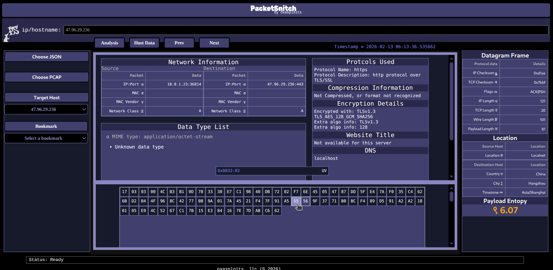Switch to the Host Data tab
Image resolution: width=553 pixels, height=270 pixels.
(144, 43)
